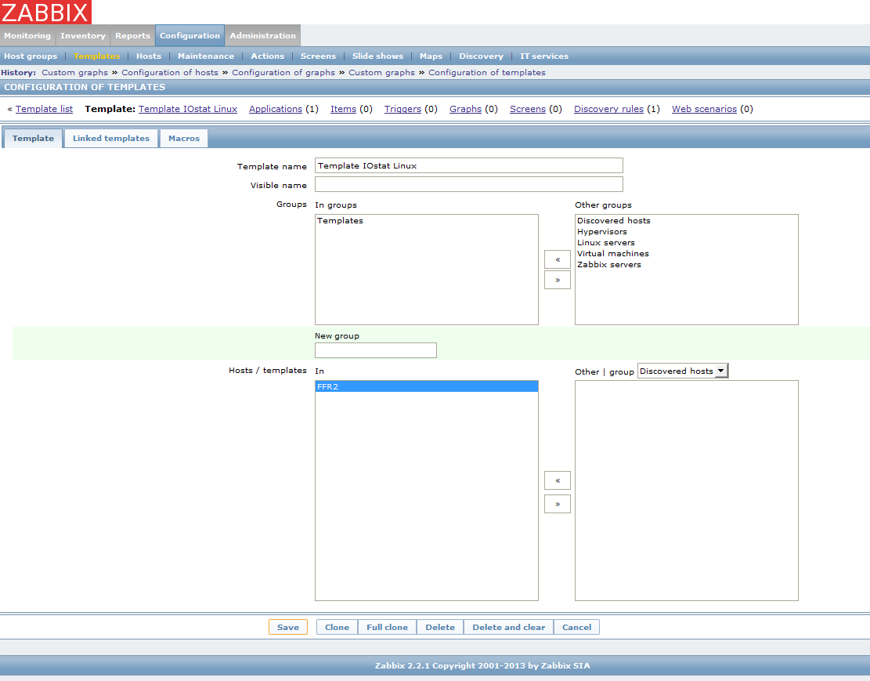Click Full clone button

(x=387, y=627)
